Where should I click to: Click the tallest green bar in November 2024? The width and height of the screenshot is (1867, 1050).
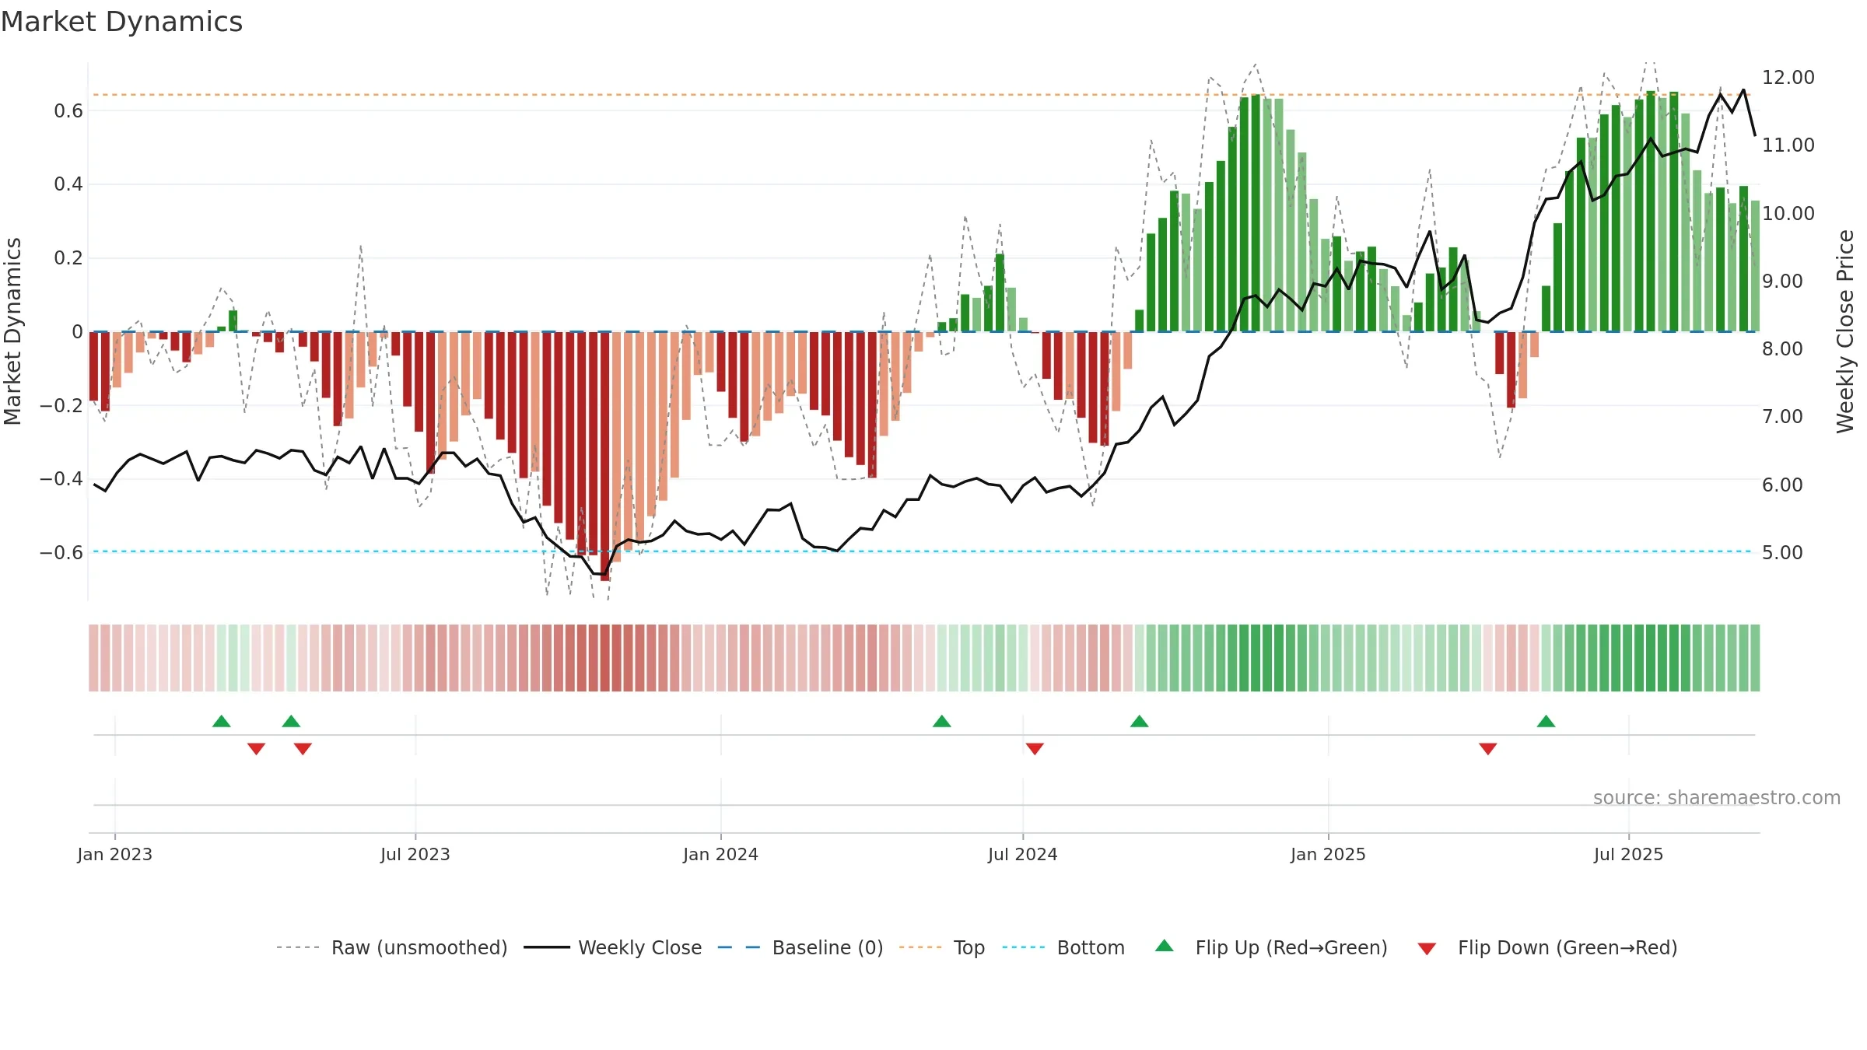(x=1256, y=214)
